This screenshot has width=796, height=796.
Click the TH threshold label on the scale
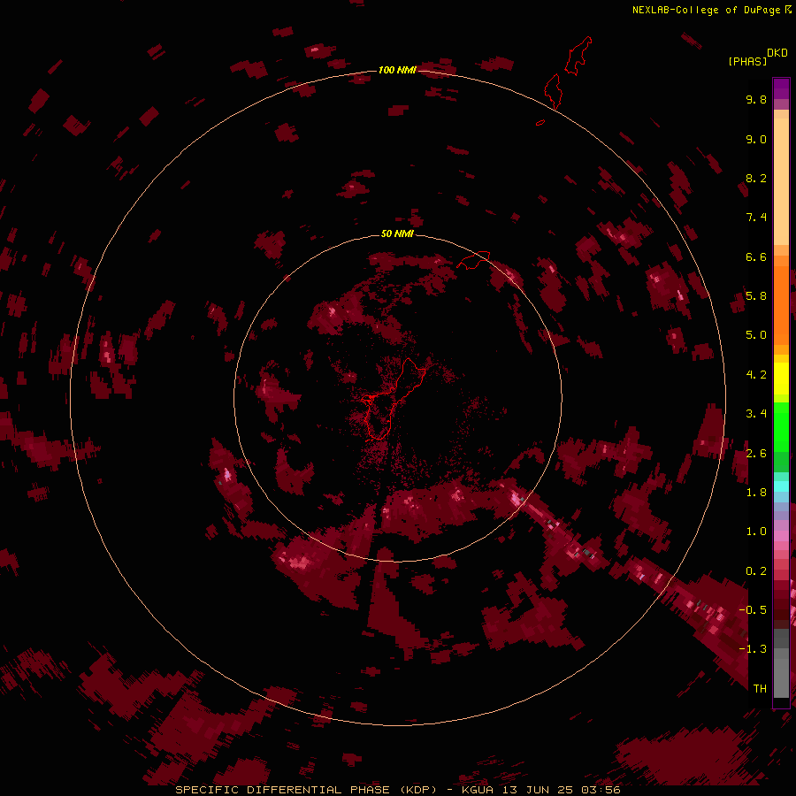point(760,689)
